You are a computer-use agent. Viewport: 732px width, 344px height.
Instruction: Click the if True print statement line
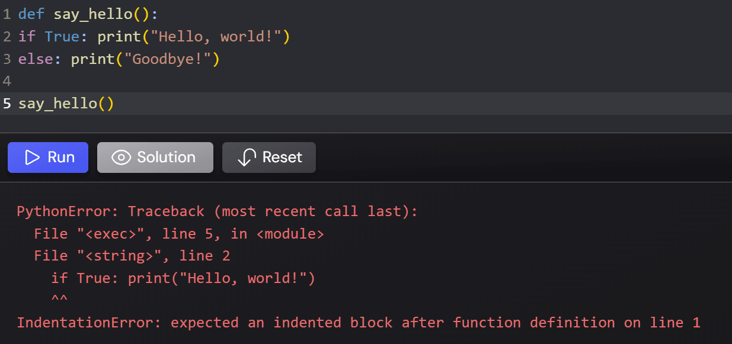[x=148, y=36]
